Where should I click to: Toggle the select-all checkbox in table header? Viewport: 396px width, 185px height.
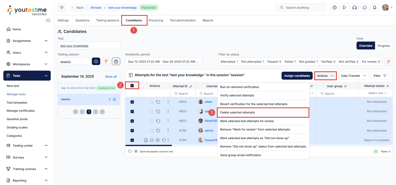132,85
